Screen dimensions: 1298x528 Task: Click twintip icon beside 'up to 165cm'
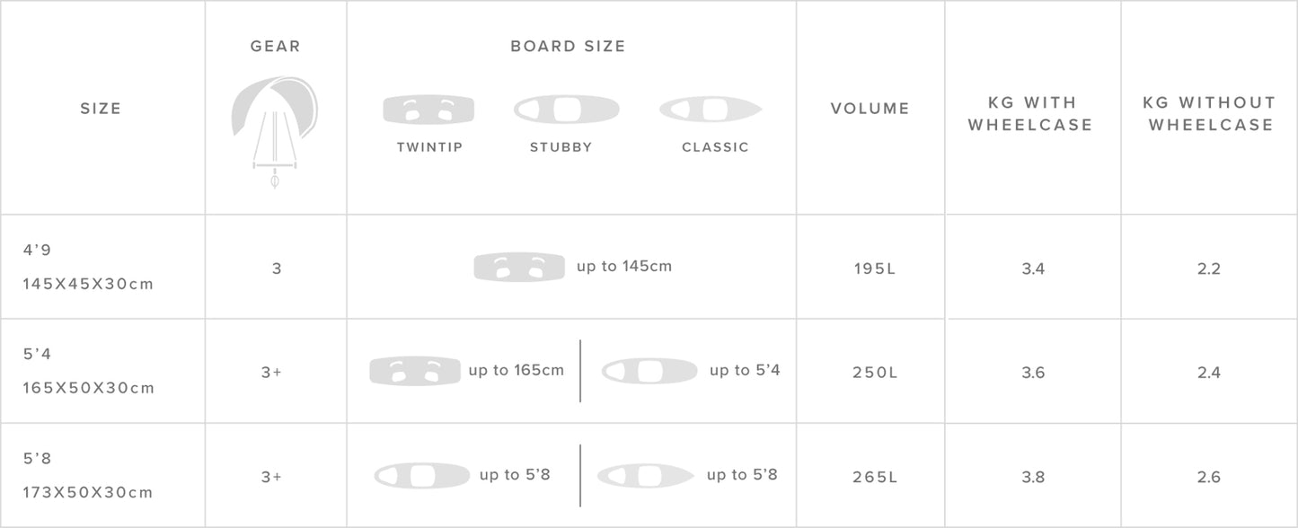415,371
